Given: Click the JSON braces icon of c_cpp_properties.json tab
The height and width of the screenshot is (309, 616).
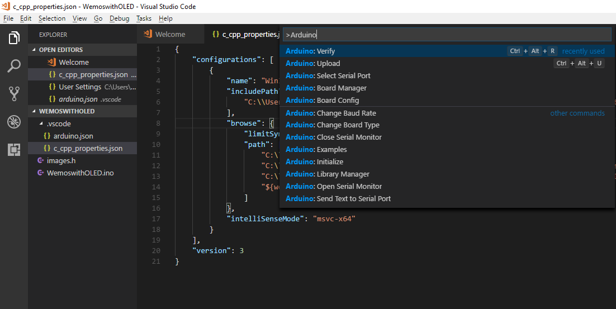Looking at the screenshot, I should click(x=215, y=34).
